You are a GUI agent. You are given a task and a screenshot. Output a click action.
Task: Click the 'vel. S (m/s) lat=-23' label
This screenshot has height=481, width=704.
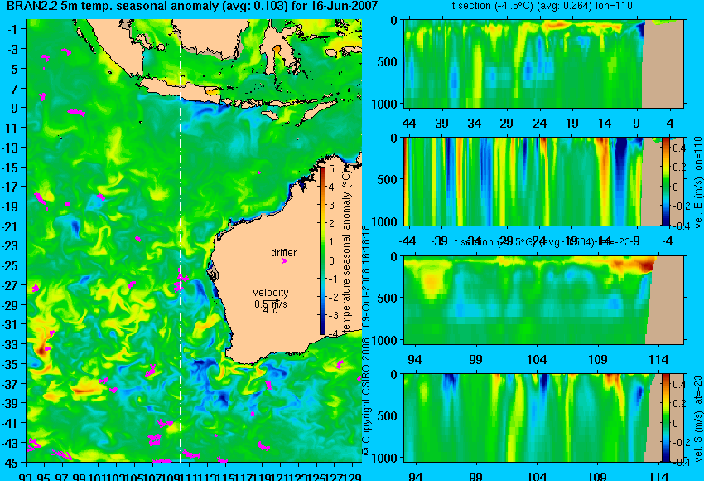click(697, 419)
